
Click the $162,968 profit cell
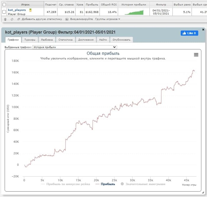[92, 12]
